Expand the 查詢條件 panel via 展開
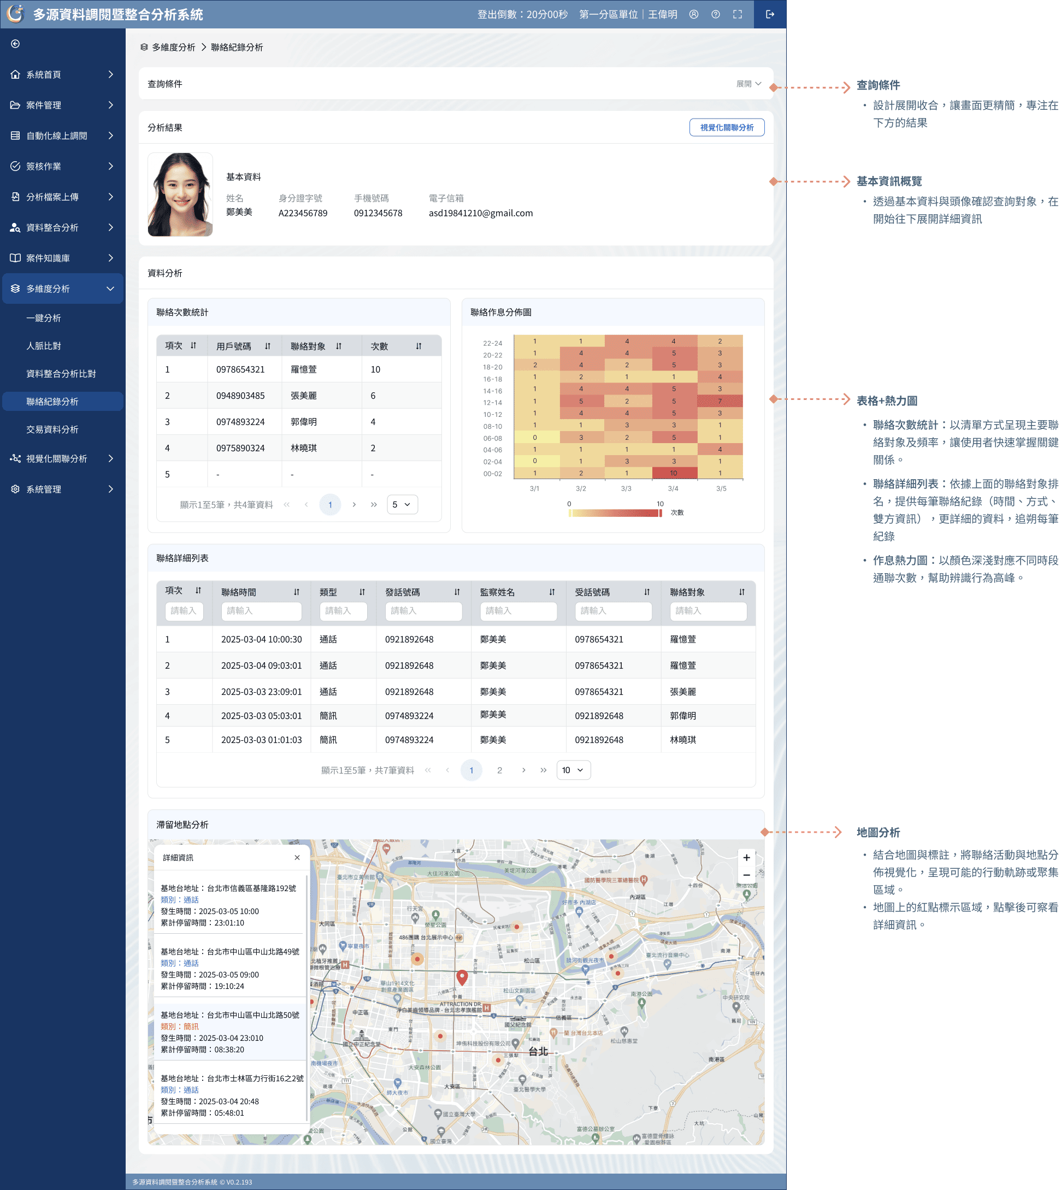 [748, 84]
